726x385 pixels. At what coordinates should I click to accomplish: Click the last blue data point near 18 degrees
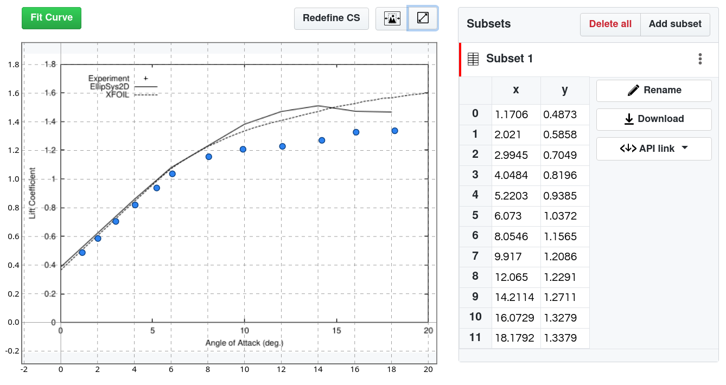tap(395, 131)
